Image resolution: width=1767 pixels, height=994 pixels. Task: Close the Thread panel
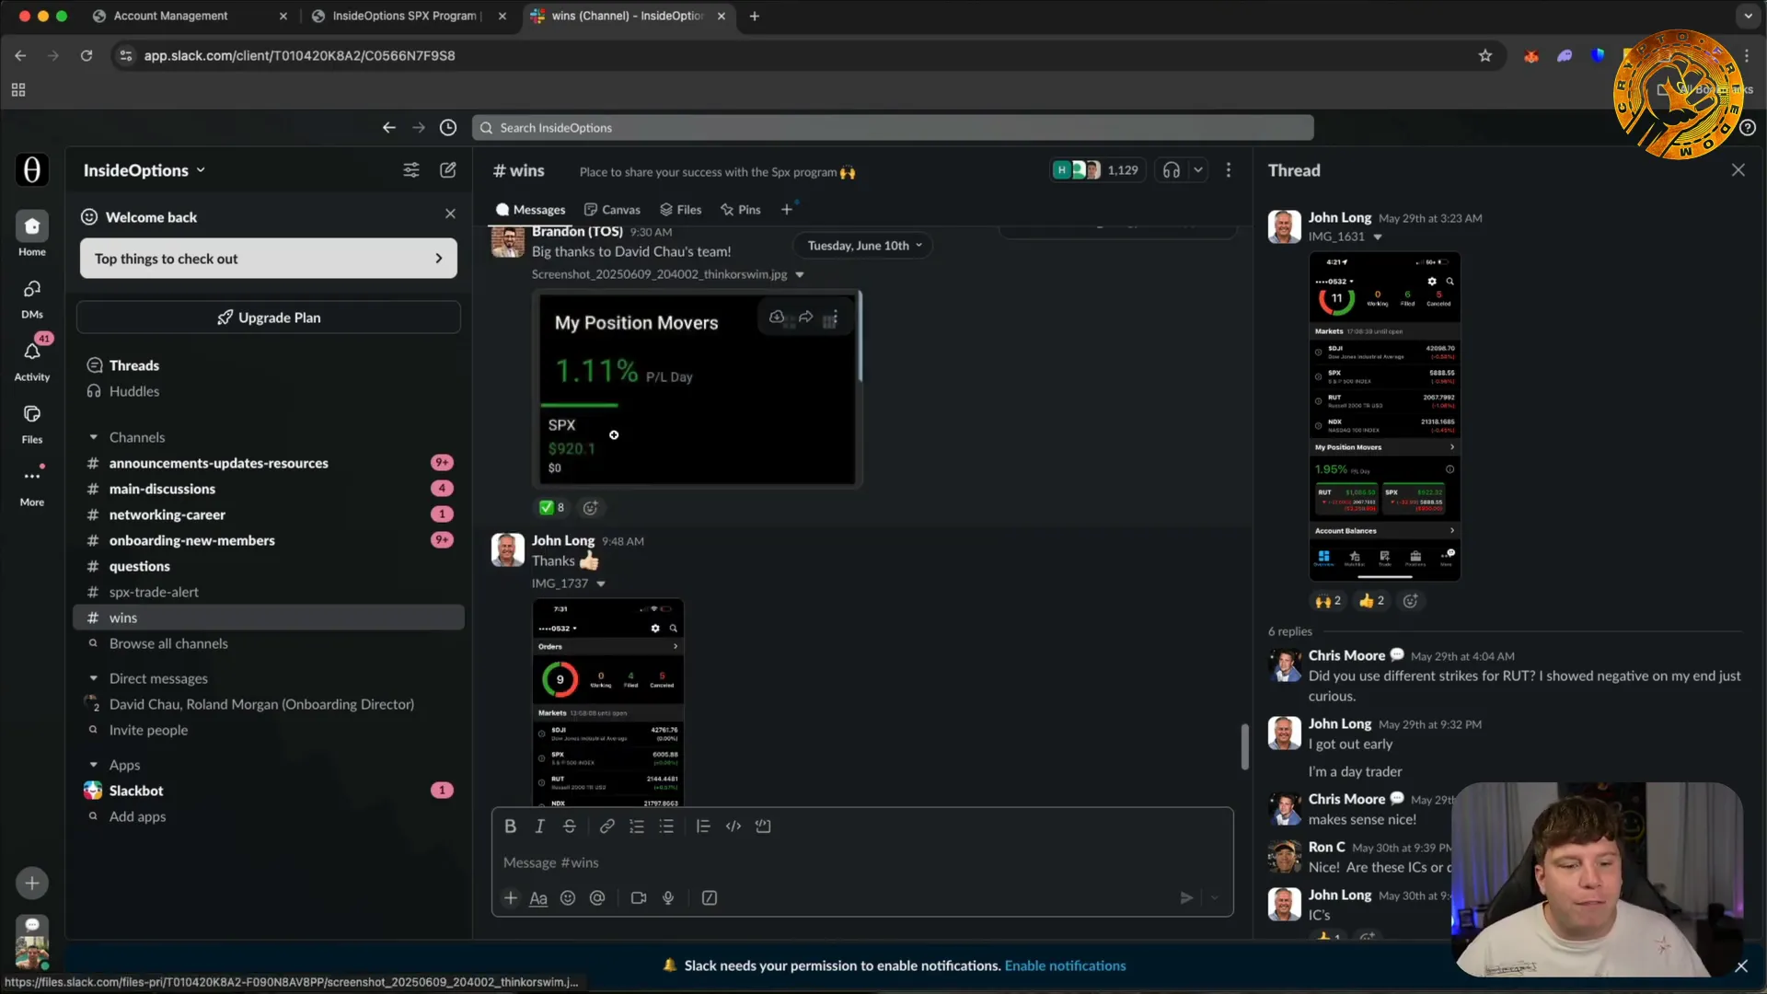tap(1738, 170)
